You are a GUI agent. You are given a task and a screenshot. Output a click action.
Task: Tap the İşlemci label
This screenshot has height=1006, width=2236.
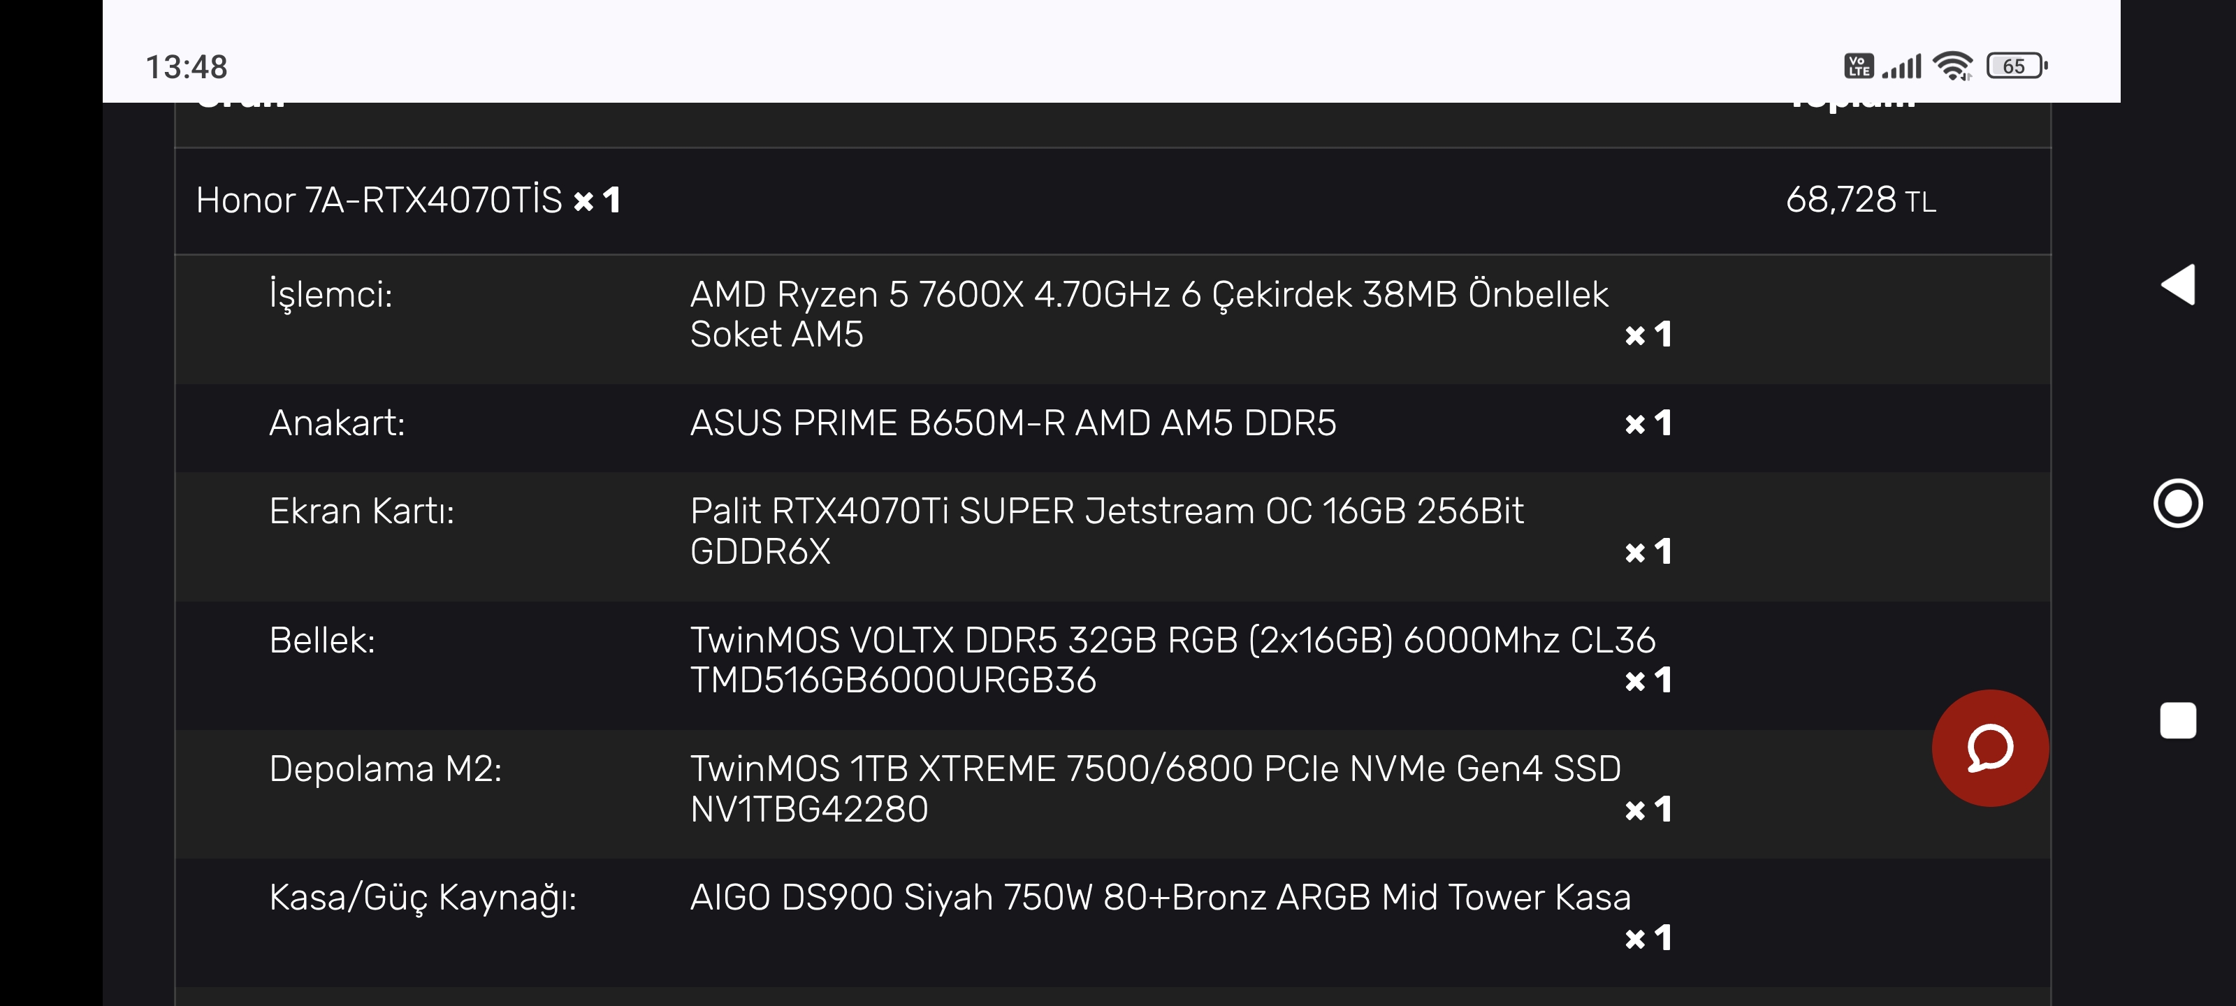(331, 295)
